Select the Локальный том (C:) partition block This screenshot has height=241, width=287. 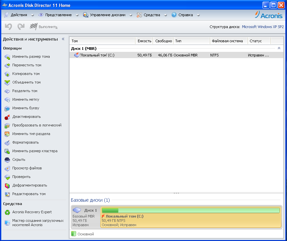[x=191, y=217]
